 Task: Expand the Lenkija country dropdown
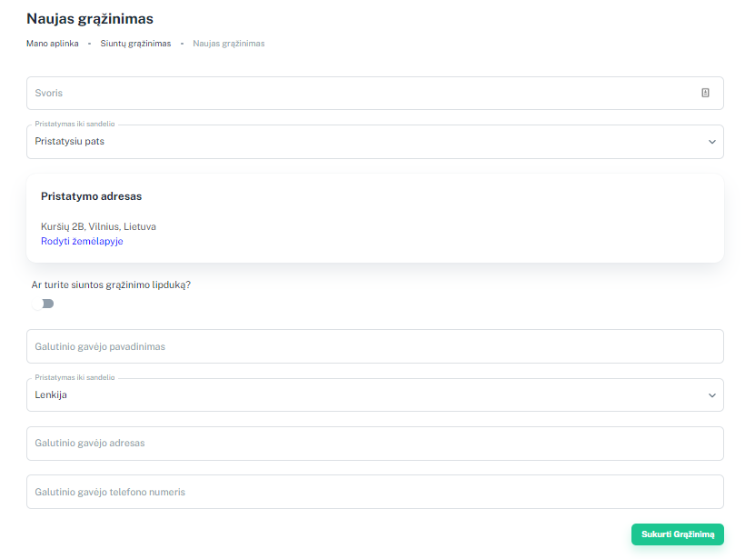point(375,395)
